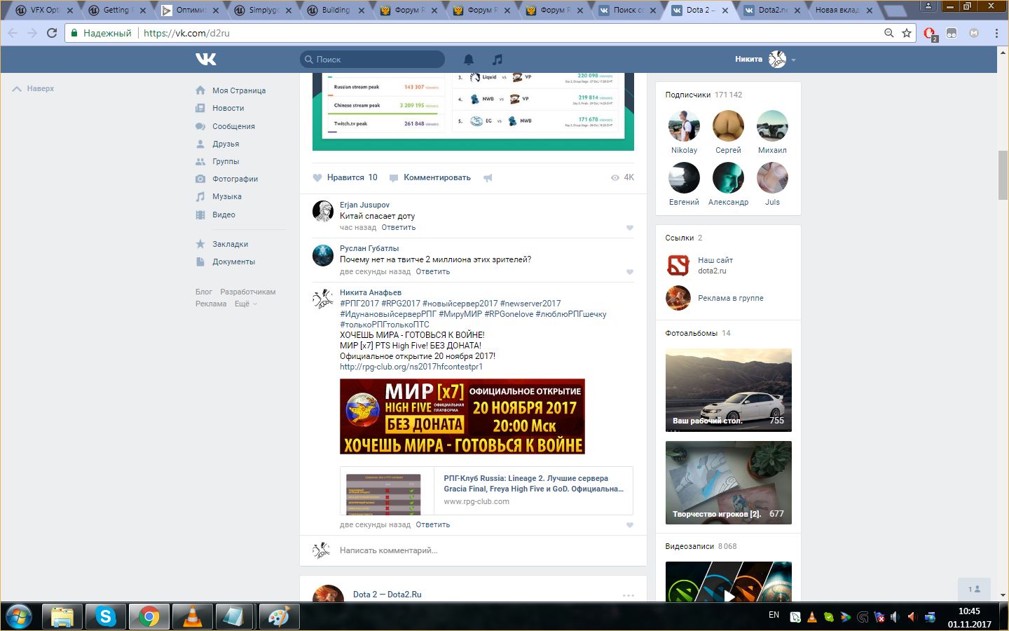Open Сообщения in sidebar

(x=233, y=126)
